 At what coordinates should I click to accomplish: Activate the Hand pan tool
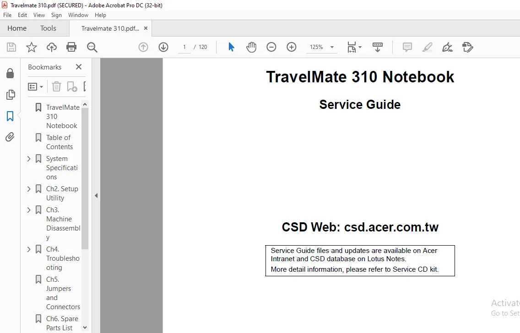tap(251, 47)
